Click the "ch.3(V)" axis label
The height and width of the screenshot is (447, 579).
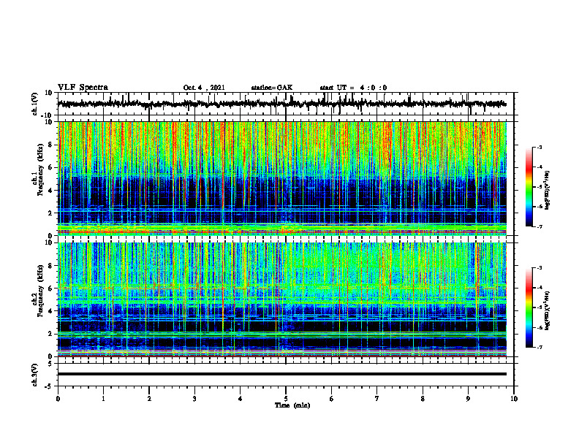[x=35, y=375]
